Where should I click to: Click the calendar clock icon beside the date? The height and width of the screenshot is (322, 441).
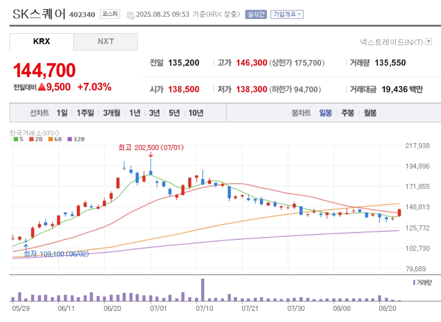tap(130, 15)
